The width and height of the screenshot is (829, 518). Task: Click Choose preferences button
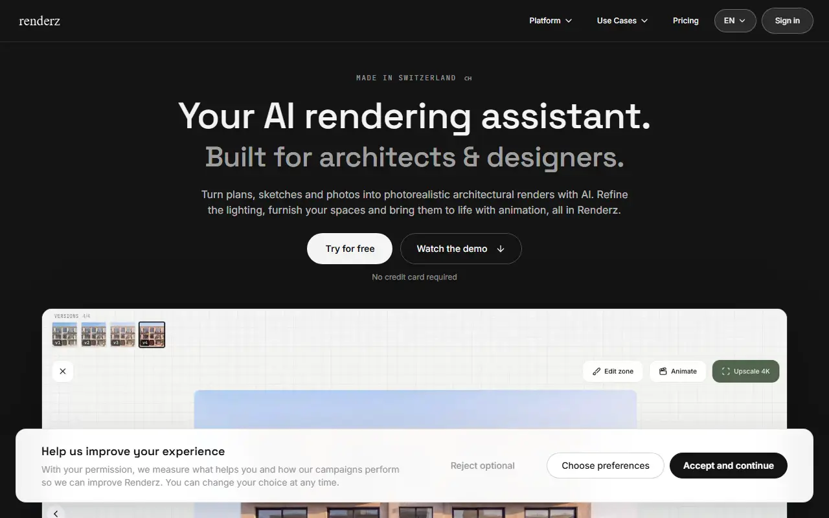605,466
